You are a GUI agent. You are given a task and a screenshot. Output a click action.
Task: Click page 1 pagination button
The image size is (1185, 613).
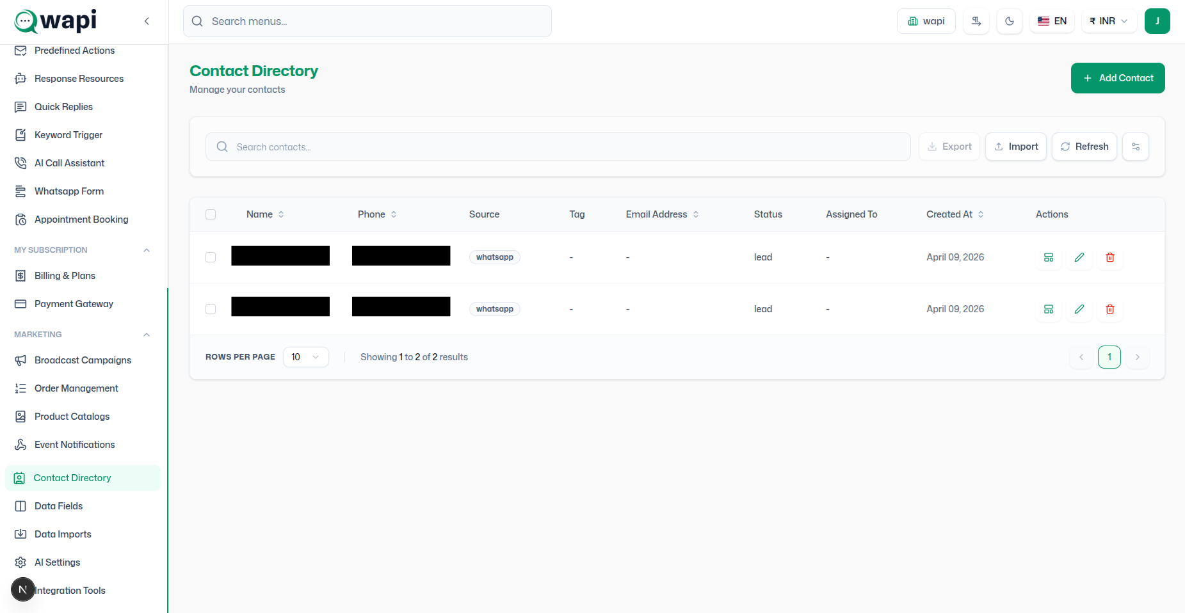point(1109,357)
